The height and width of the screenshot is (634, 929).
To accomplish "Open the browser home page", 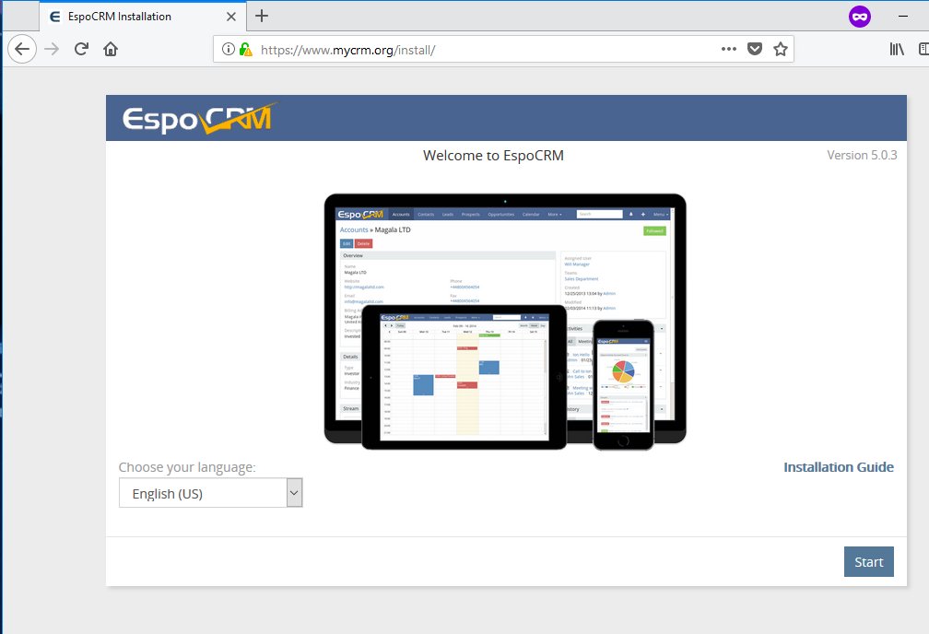I will coord(111,49).
